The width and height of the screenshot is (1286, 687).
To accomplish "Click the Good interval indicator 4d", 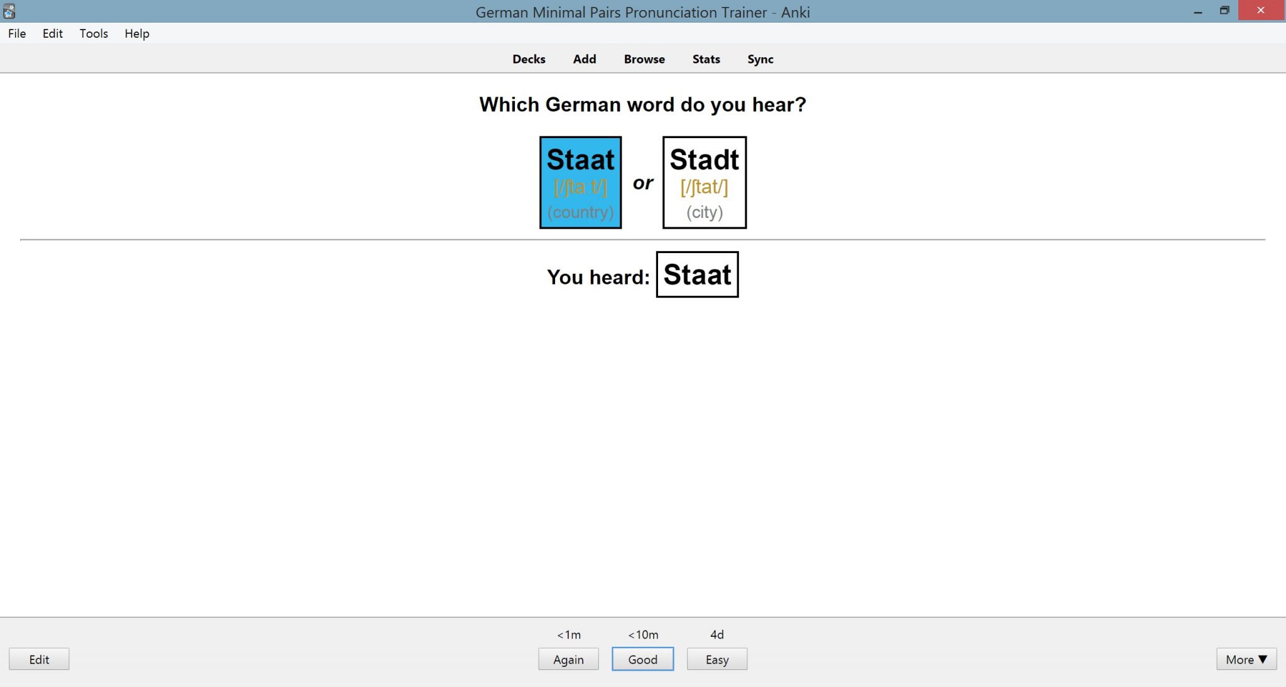I will pos(718,634).
